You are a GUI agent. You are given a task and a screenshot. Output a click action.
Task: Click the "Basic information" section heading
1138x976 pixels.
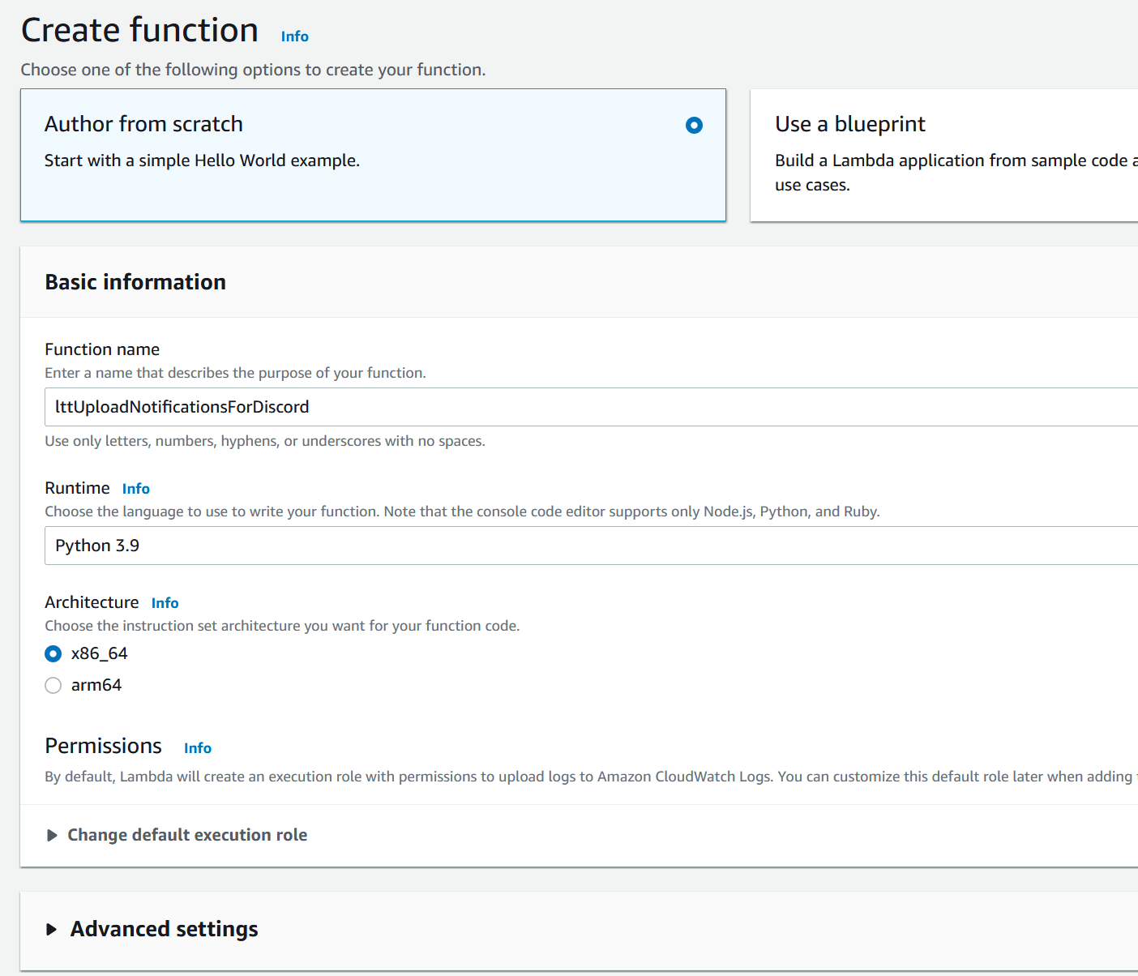click(x=135, y=282)
